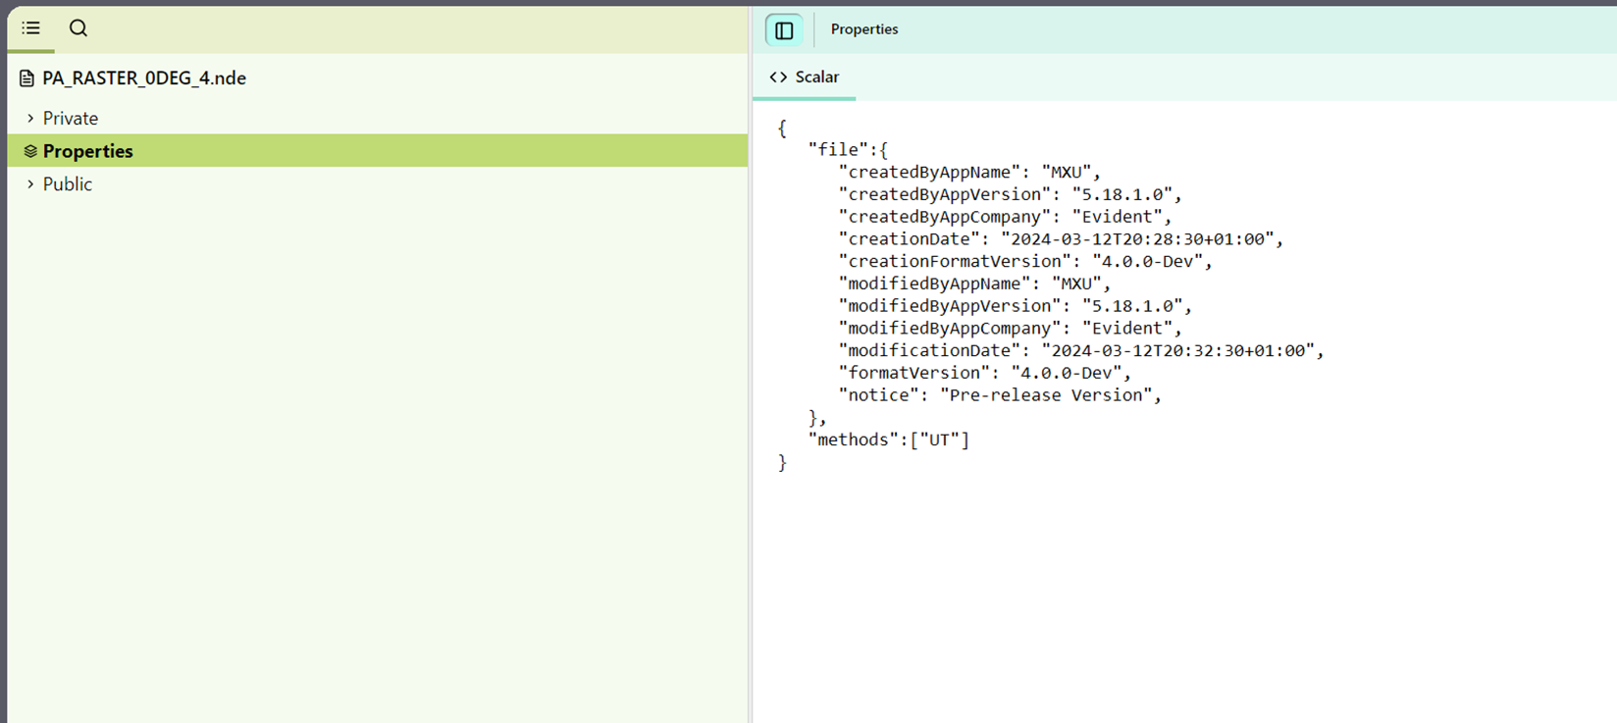Click the Properties title in viewer header
This screenshot has height=723, width=1617.
click(x=864, y=29)
